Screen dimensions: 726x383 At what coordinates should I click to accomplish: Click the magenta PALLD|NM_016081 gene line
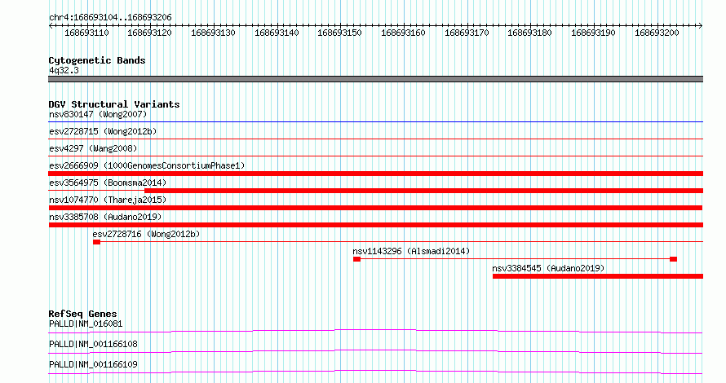(375, 331)
